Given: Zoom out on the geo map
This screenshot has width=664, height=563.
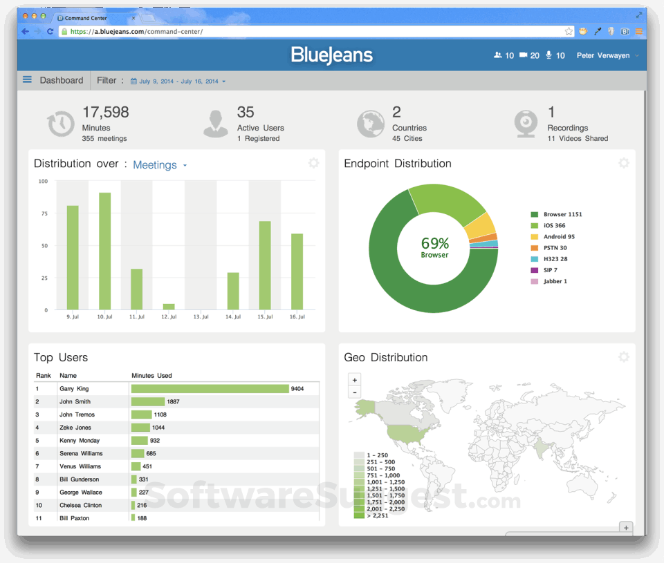Looking at the screenshot, I should point(354,392).
